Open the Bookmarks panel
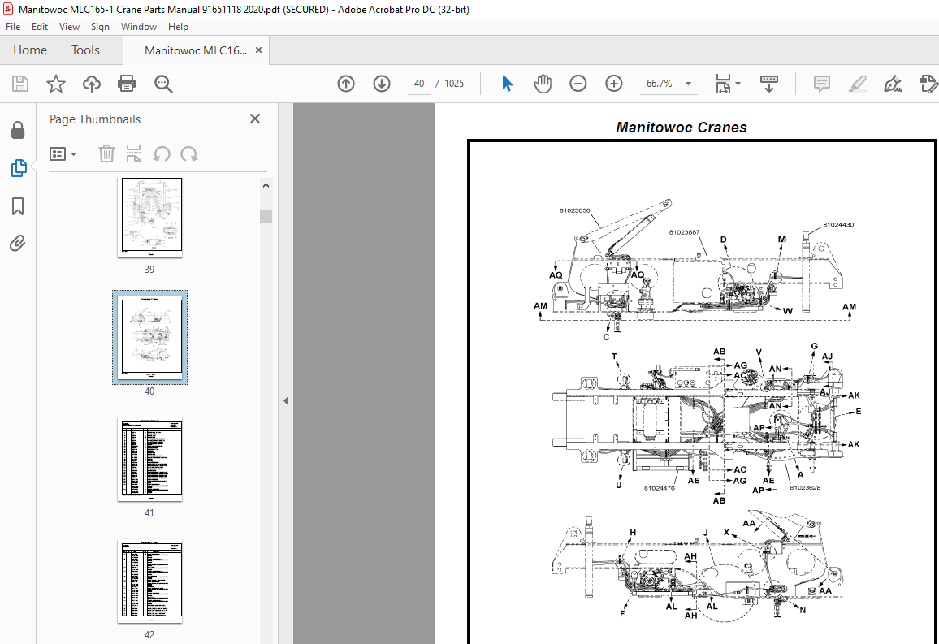Image resolution: width=939 pixels, height=644 pixels. tap(18, 206)
